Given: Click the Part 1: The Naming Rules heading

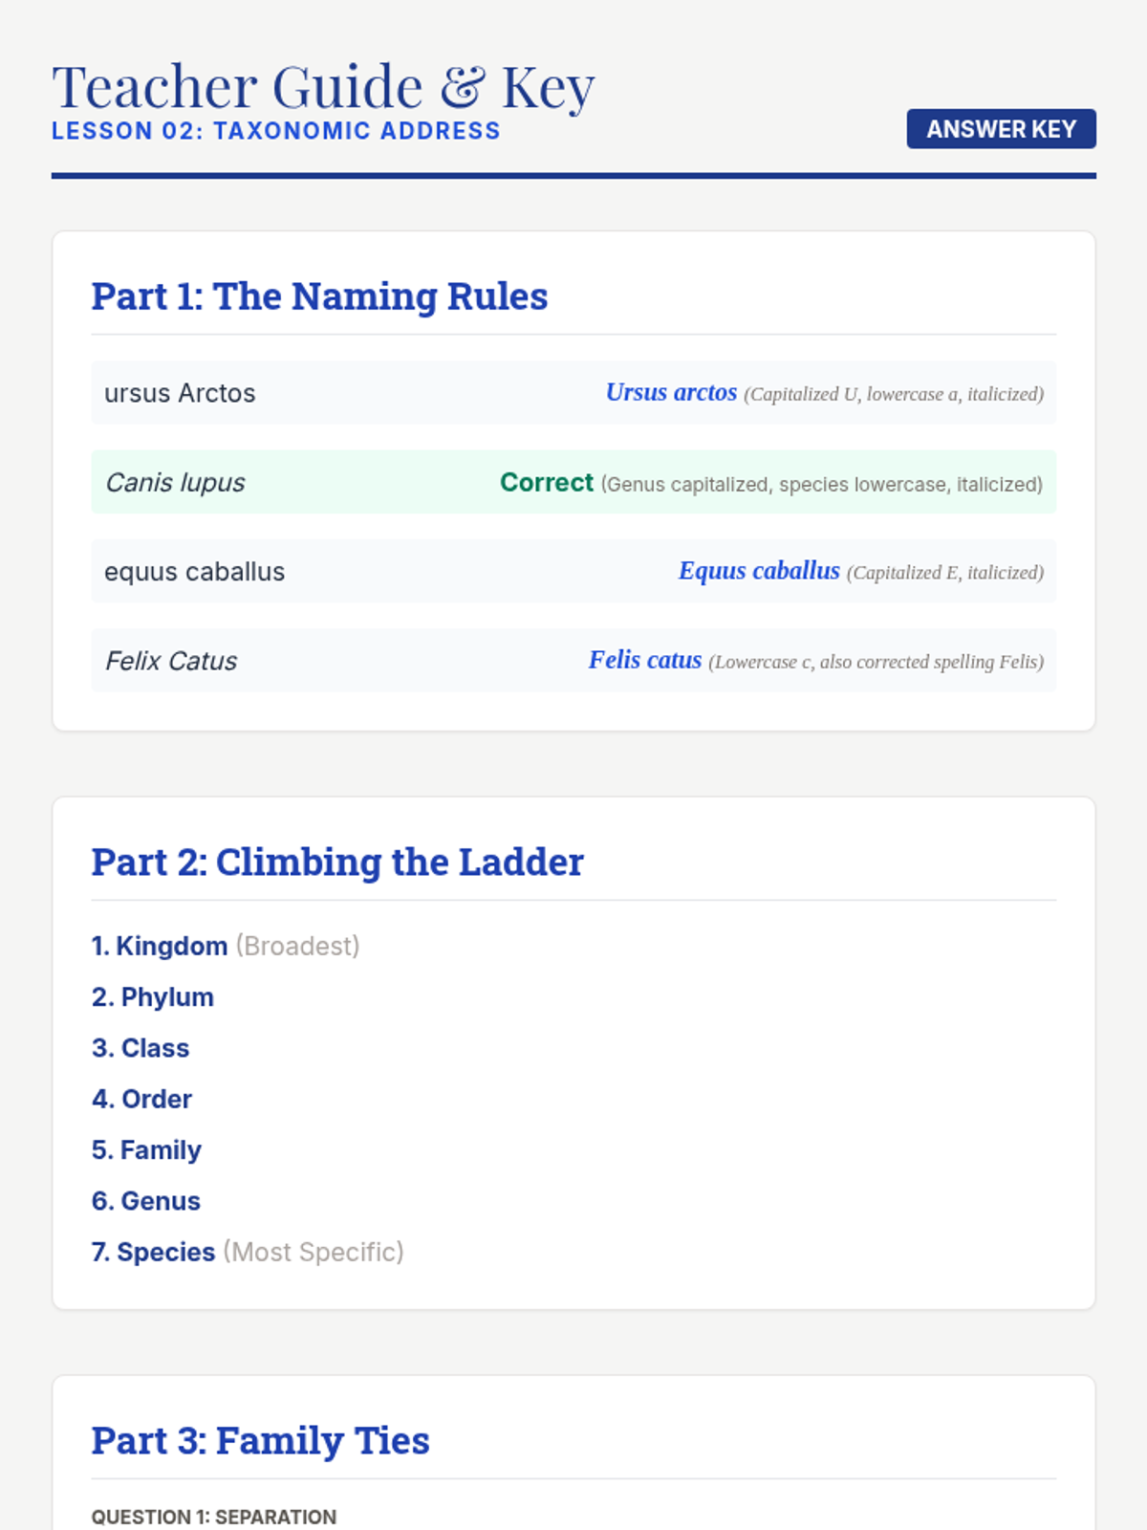Looking at the screenshot, I should 319,296.
